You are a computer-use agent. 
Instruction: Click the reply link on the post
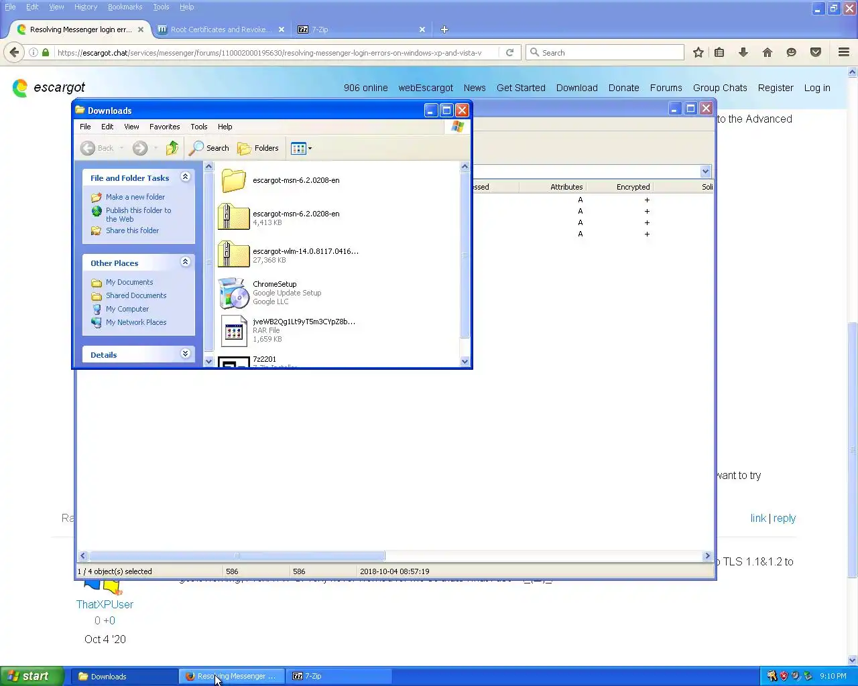[784, 519]
